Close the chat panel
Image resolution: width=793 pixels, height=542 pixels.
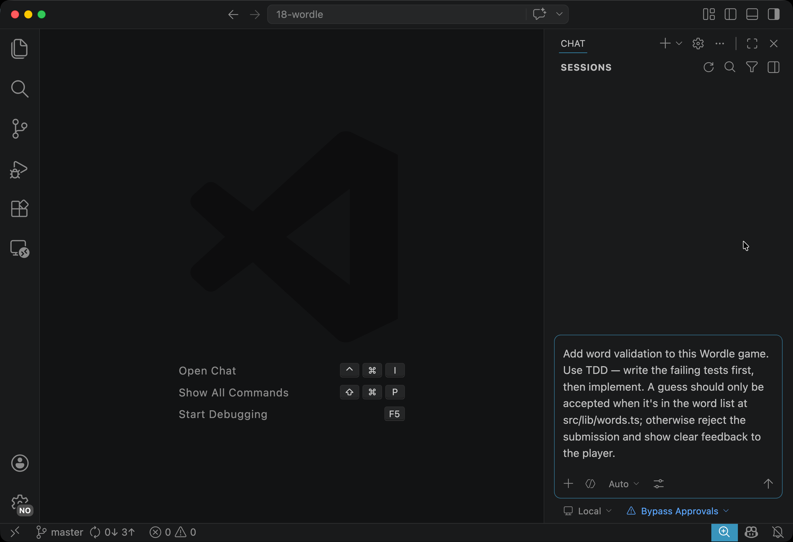pos(774,43)
